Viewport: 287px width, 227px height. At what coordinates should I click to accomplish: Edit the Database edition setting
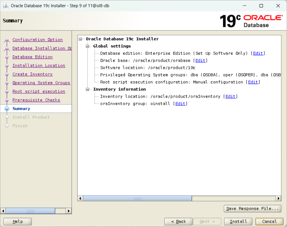coord(258,53)
